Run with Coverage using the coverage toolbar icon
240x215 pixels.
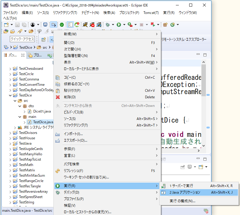click(x=129, y=25)
